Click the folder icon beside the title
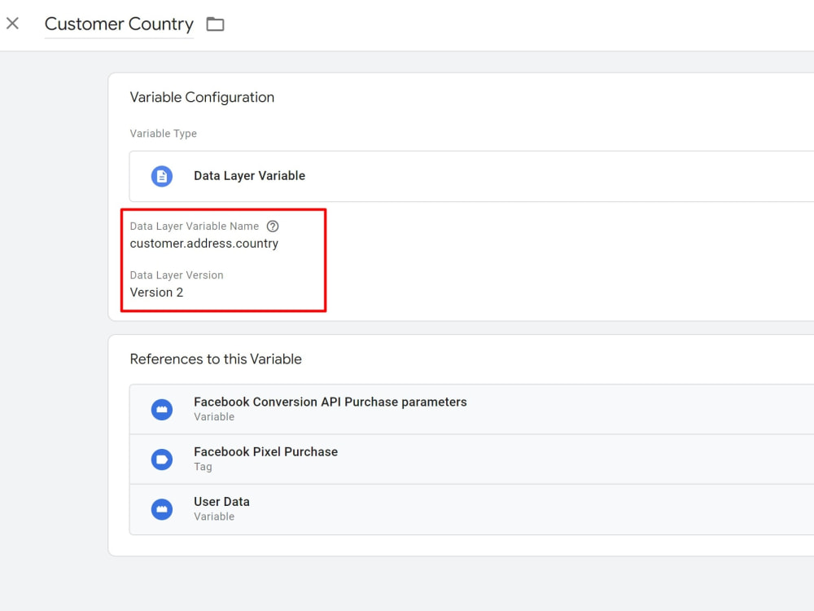The height and width of the screenshot is (611, 814). pyautogui.click(x=215, y=24)
